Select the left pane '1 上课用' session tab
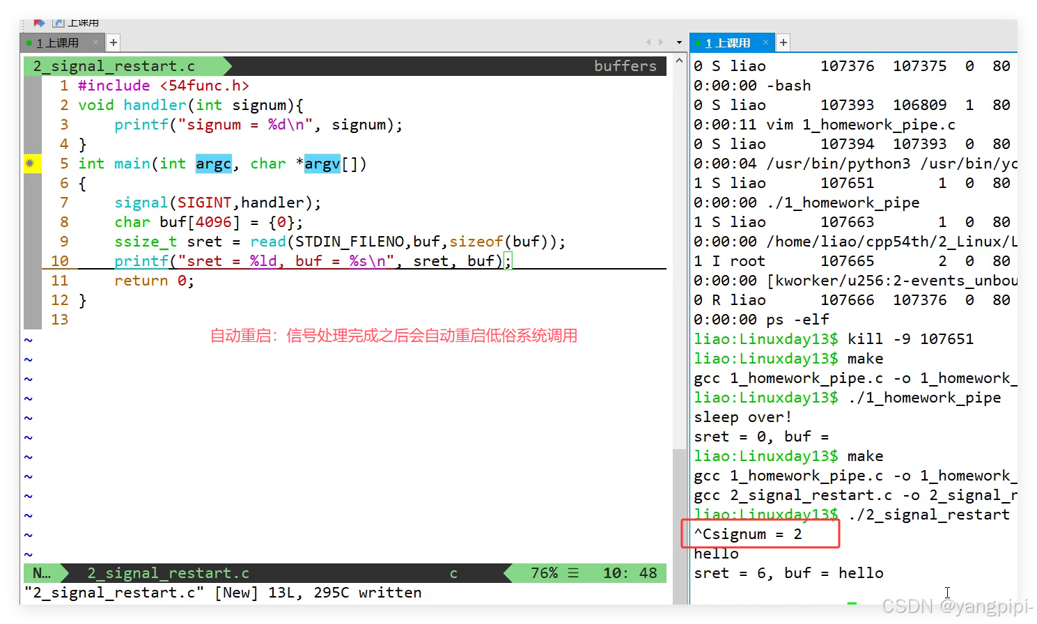The height and width of the screenshot is (624, 1037). 57,42
